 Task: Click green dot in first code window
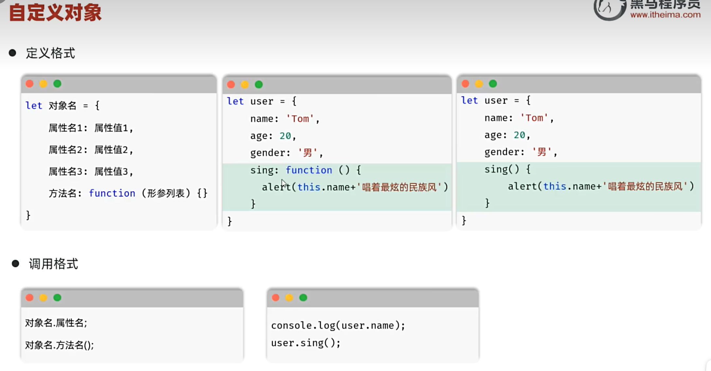57,84
